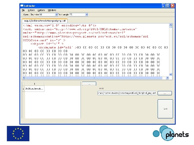Viewport: 194px width, 145px height.
Task: Expand the Text size dropdown
Action: 56,15
